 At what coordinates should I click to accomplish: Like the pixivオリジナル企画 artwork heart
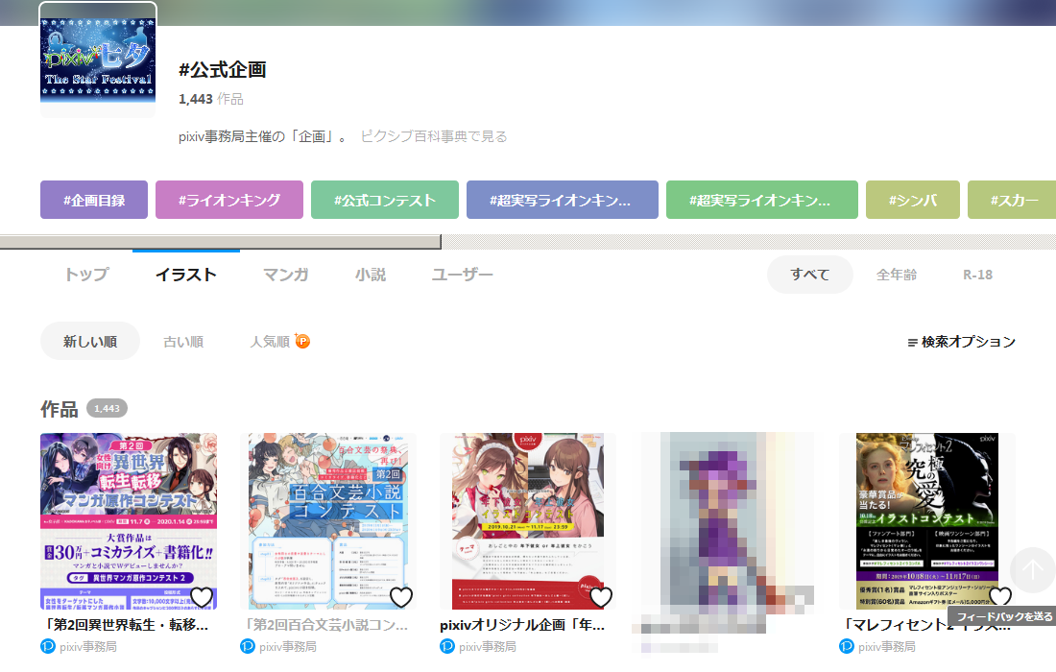(601, 596)
